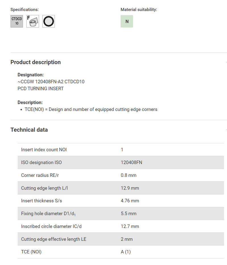Screen dimensions: 227x265
Task: Click the Technical data heading
Action: [29, 130]
